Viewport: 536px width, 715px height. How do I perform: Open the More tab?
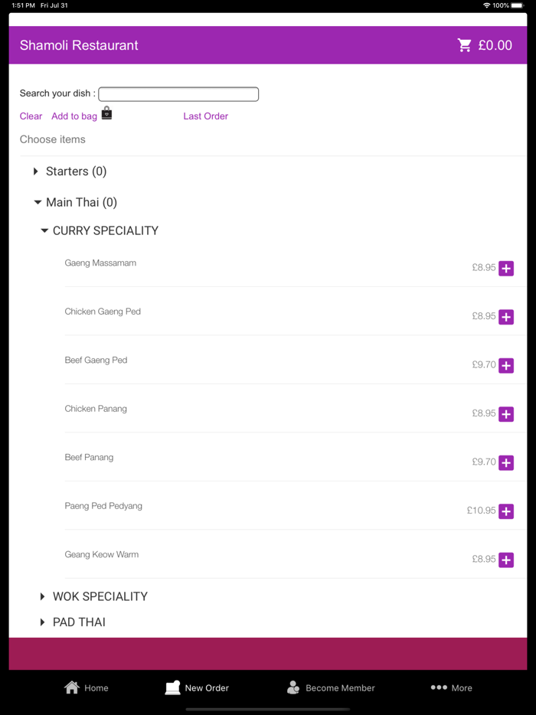click(x=451, y=687)
